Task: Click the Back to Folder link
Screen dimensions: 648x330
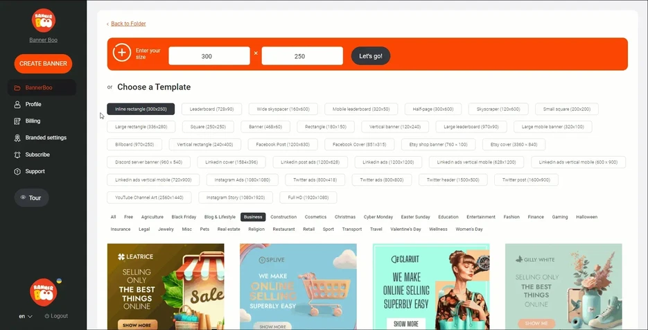Action: [128, 24]
